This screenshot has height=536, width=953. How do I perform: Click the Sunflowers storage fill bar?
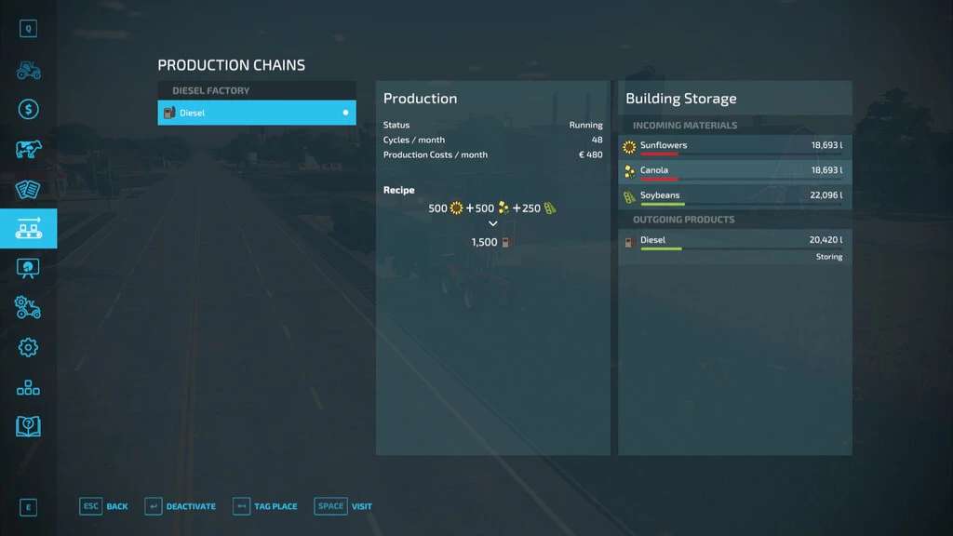tap(659, 154)
